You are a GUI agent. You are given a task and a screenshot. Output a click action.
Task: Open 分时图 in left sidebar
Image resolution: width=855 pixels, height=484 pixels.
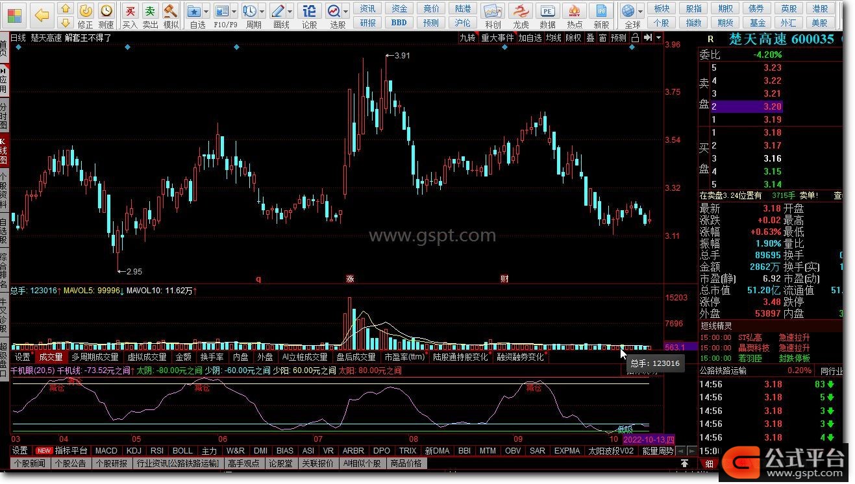pyautogui.click(x=4, y=115)
